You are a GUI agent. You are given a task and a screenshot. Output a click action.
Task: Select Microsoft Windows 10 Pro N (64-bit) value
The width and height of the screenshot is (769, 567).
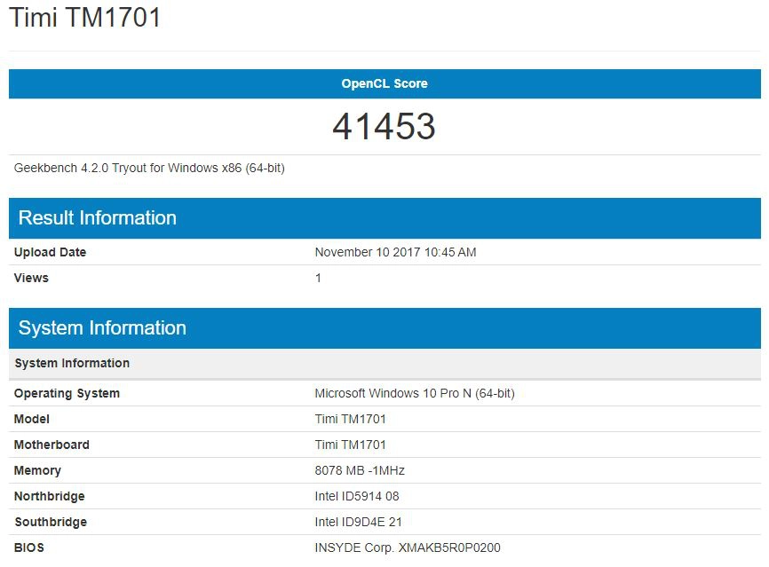(415, 393)
